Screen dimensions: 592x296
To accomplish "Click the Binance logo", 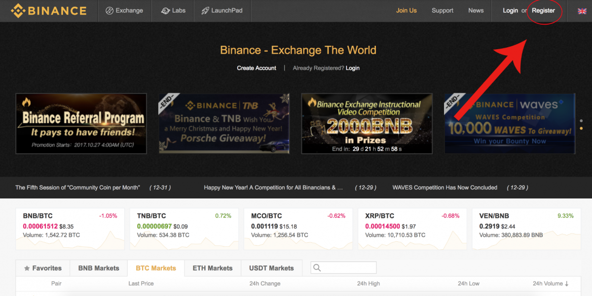I will pos(49,10).
